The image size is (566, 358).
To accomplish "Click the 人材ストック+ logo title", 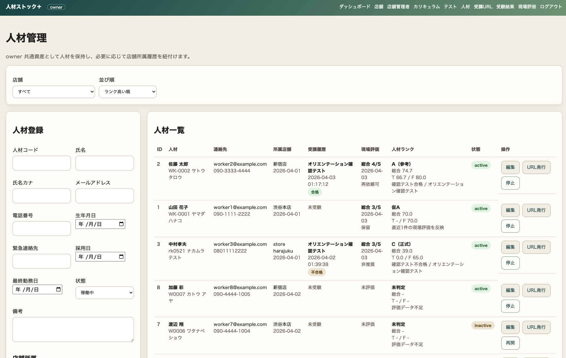I will point(24,7).
